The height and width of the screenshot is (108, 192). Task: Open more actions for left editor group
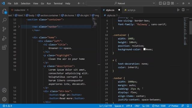tap(96, 10)
